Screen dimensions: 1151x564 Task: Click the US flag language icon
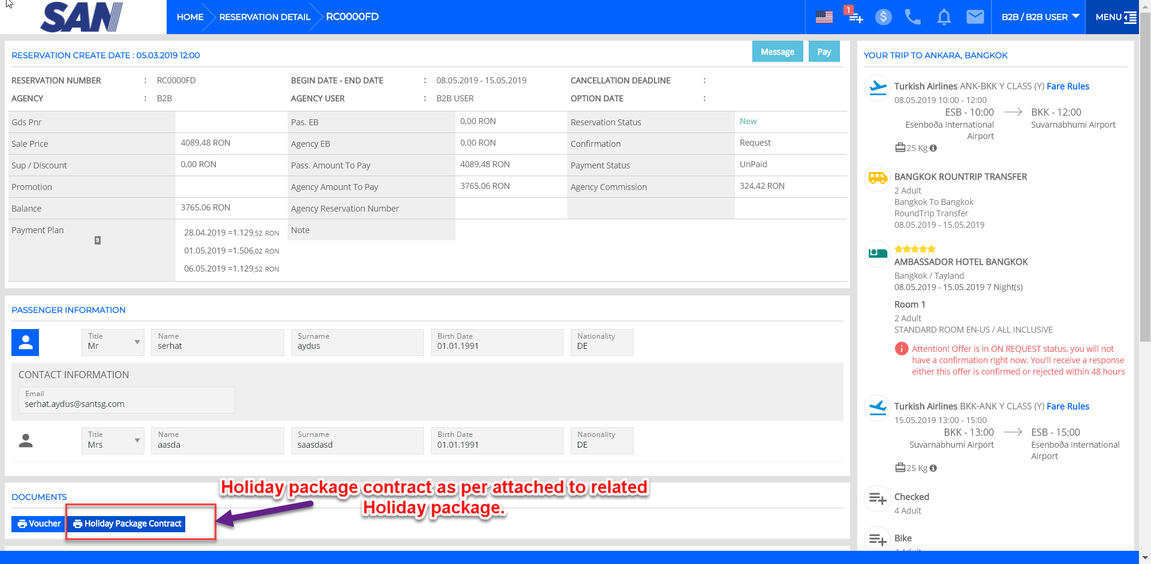(x=824, y=17)
